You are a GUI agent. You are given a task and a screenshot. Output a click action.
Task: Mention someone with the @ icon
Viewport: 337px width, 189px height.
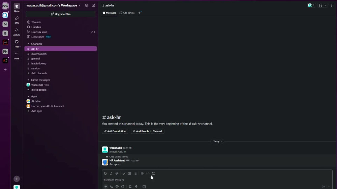pos(123,186)
